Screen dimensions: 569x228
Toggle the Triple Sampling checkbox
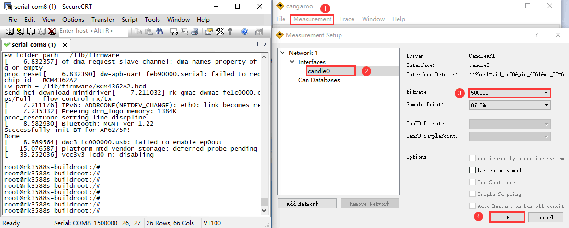(x=473, y=194)
